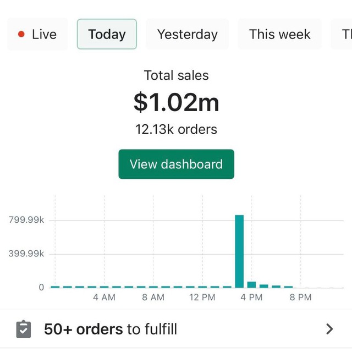Expand orders to fulfill with chevron arrow
This screenshot has width=352, height=352.
[329, 329]
